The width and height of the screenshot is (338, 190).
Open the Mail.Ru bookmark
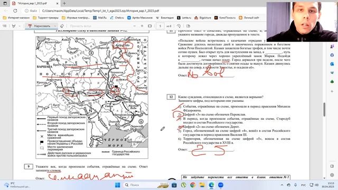[x=100, y=17]
